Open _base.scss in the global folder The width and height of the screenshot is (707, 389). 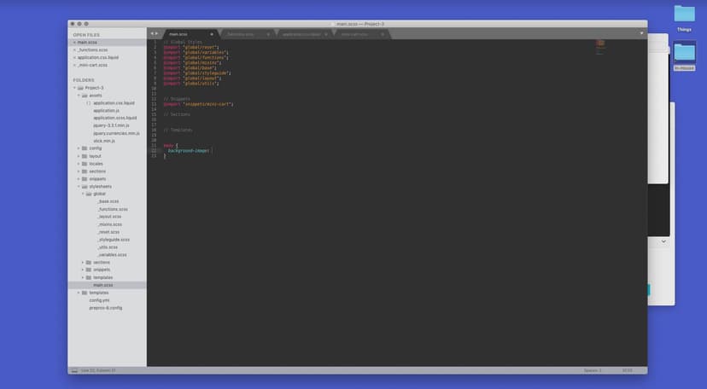(x=108, y=201)
